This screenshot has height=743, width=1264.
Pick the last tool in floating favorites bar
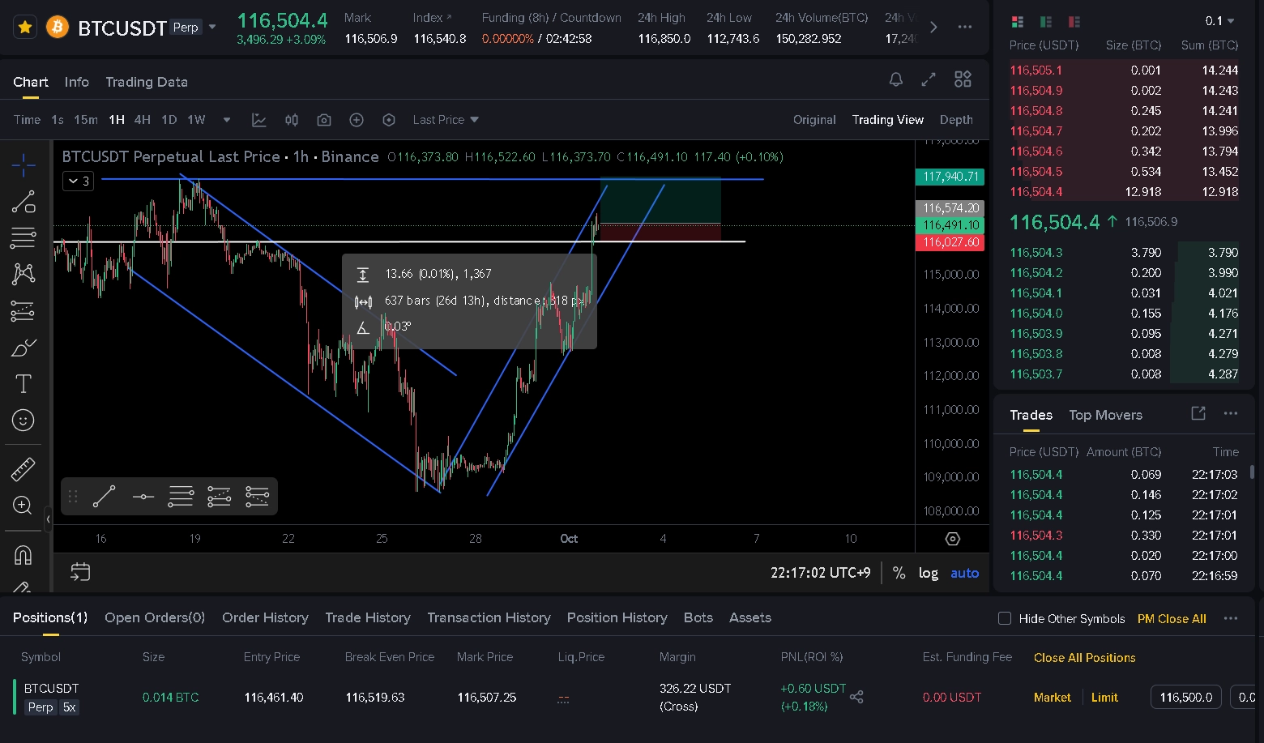257,496
